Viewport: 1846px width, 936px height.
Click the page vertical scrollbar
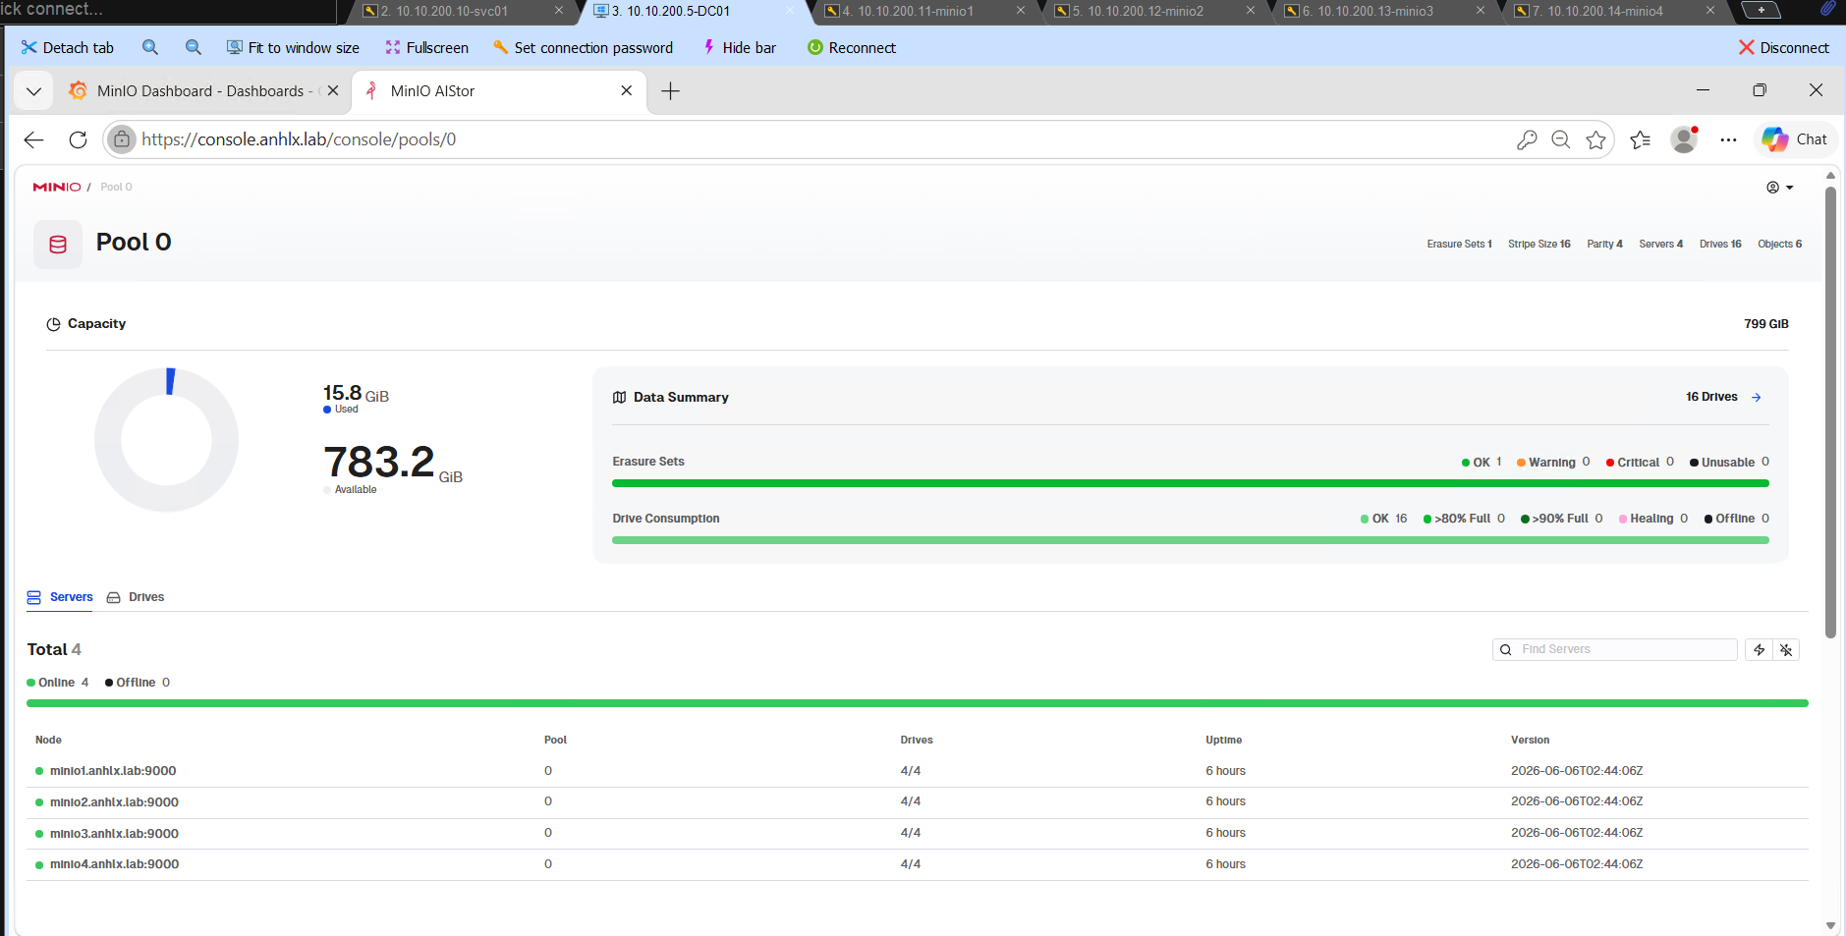click(1830, 413)
